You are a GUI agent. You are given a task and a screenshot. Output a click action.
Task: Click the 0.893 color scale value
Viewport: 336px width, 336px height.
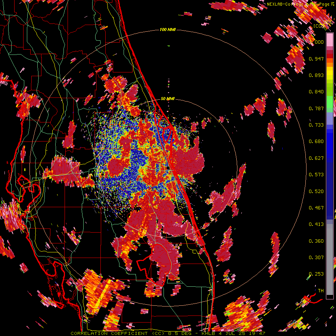[x=316, y=75]
